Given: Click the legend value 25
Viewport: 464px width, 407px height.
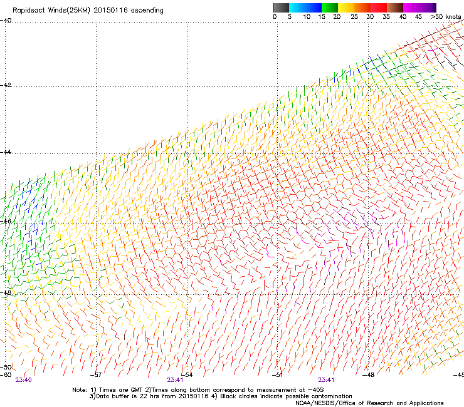Looking at the screenshot, I should 354,16.
